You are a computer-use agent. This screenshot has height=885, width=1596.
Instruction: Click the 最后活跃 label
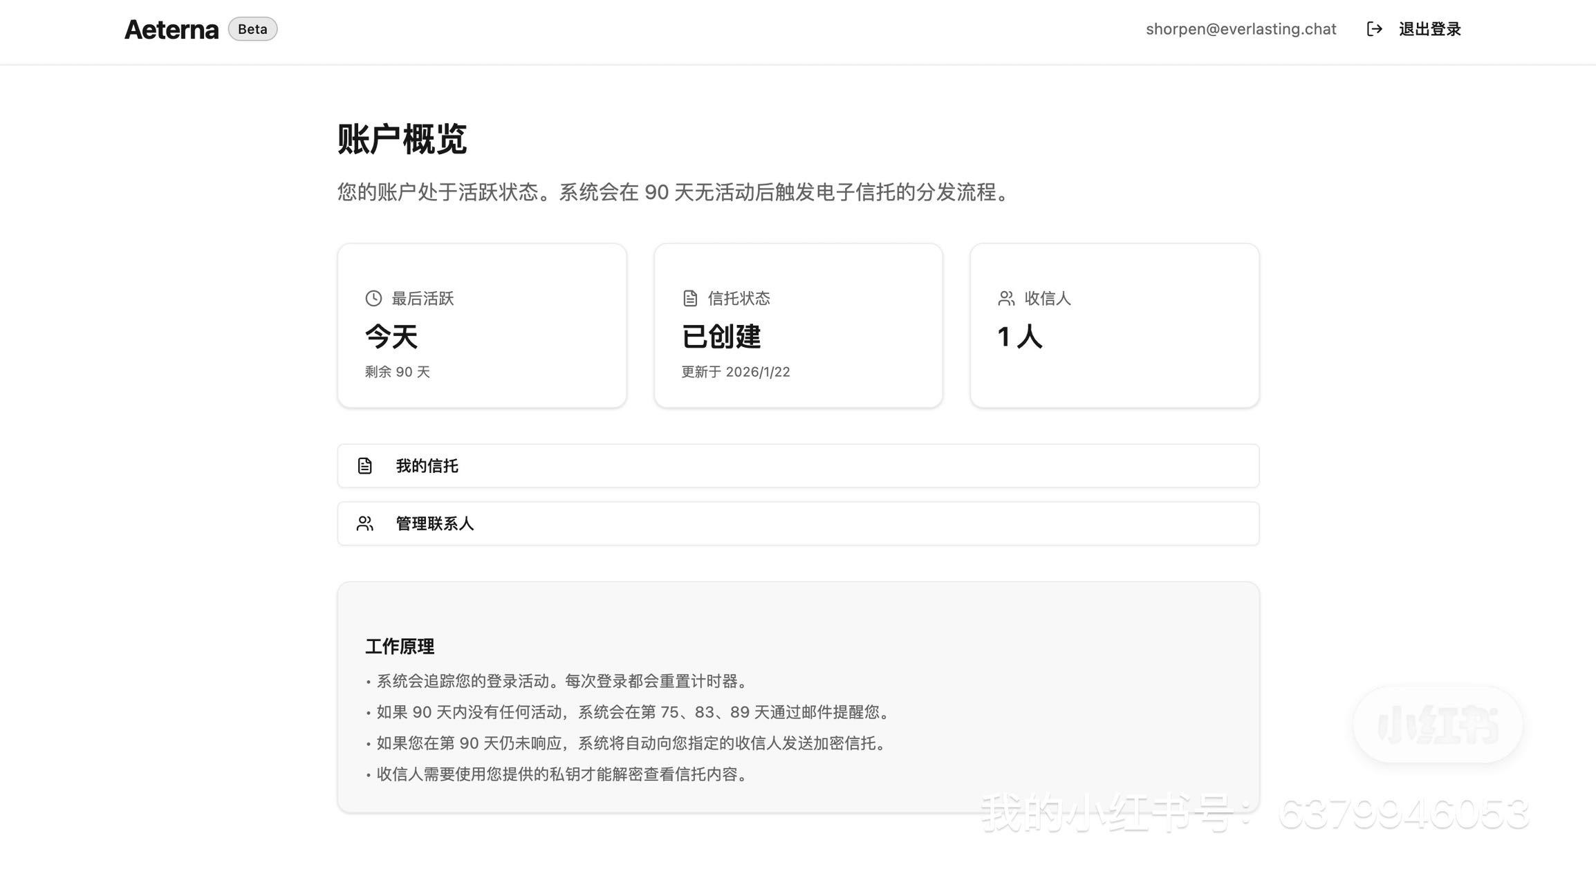click(423, 298)
